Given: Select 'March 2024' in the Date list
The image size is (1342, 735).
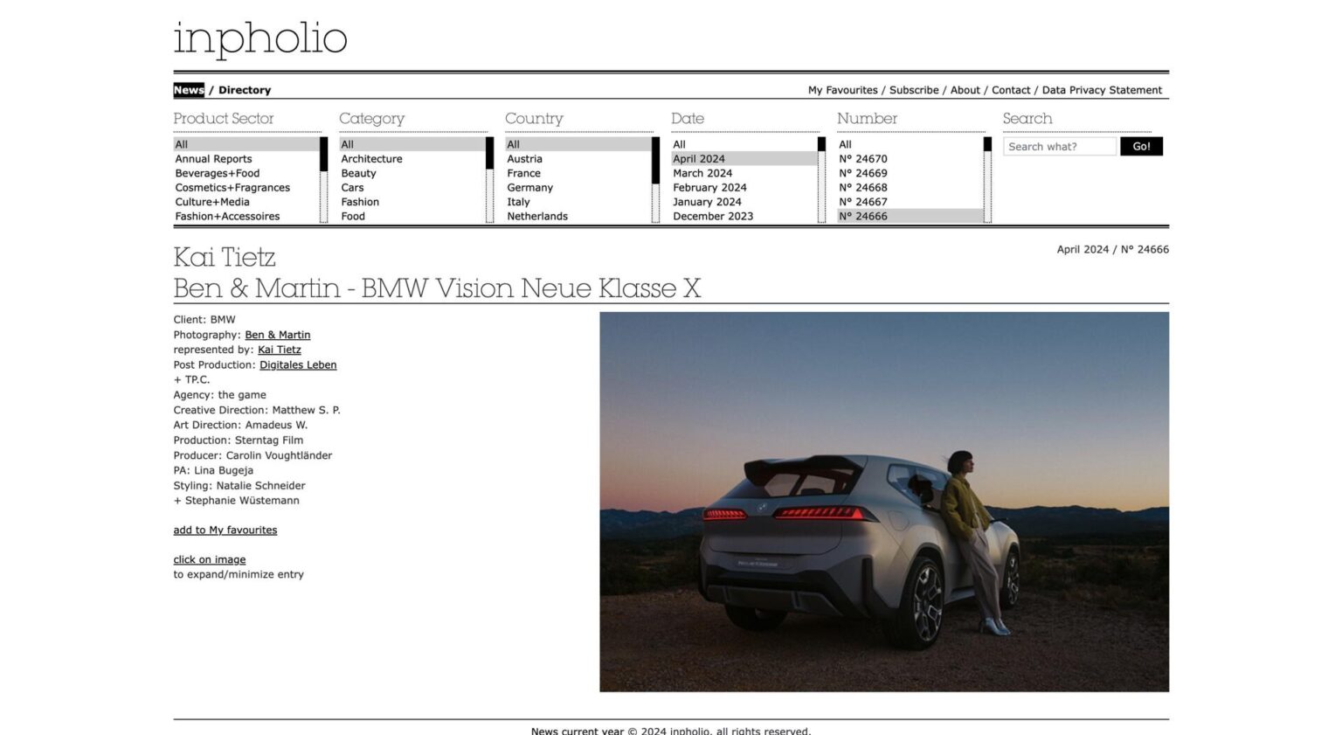Looking at the screenshot, I should click(702, 173).
